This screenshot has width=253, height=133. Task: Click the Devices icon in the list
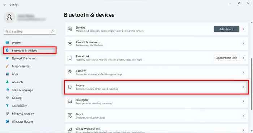point(70,29)
